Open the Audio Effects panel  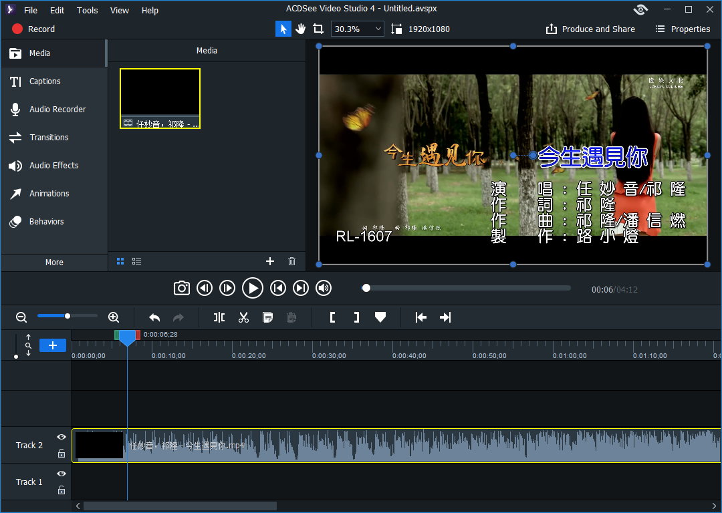coord(53,166)
